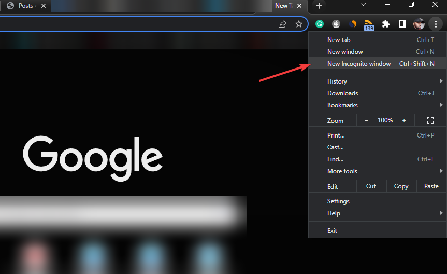
Task: Click the robot-face extension icon
Action: [336, 24]
